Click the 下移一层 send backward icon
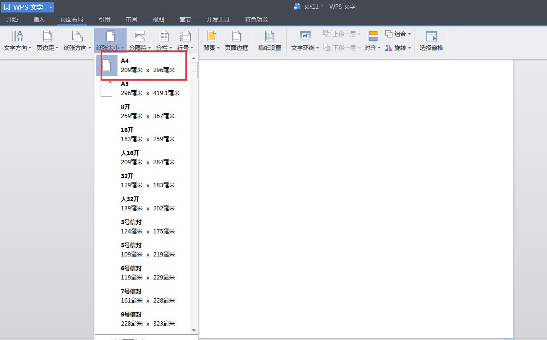 tap(326, 48)
